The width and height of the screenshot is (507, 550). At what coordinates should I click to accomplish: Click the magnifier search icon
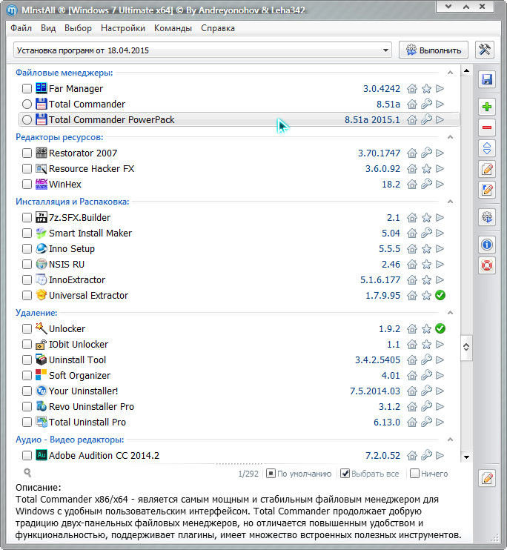[x=27, y=473]
